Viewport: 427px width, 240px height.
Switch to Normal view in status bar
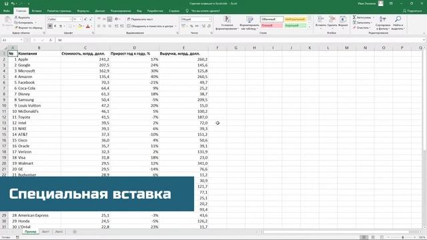point(364,237)
